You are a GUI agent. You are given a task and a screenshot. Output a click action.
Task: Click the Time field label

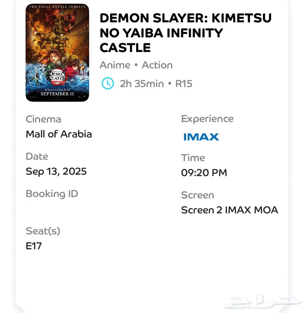[x=193, y=158]
